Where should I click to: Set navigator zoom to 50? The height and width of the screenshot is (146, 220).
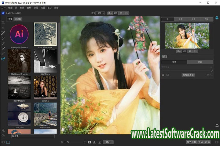(x=190, y=51)
